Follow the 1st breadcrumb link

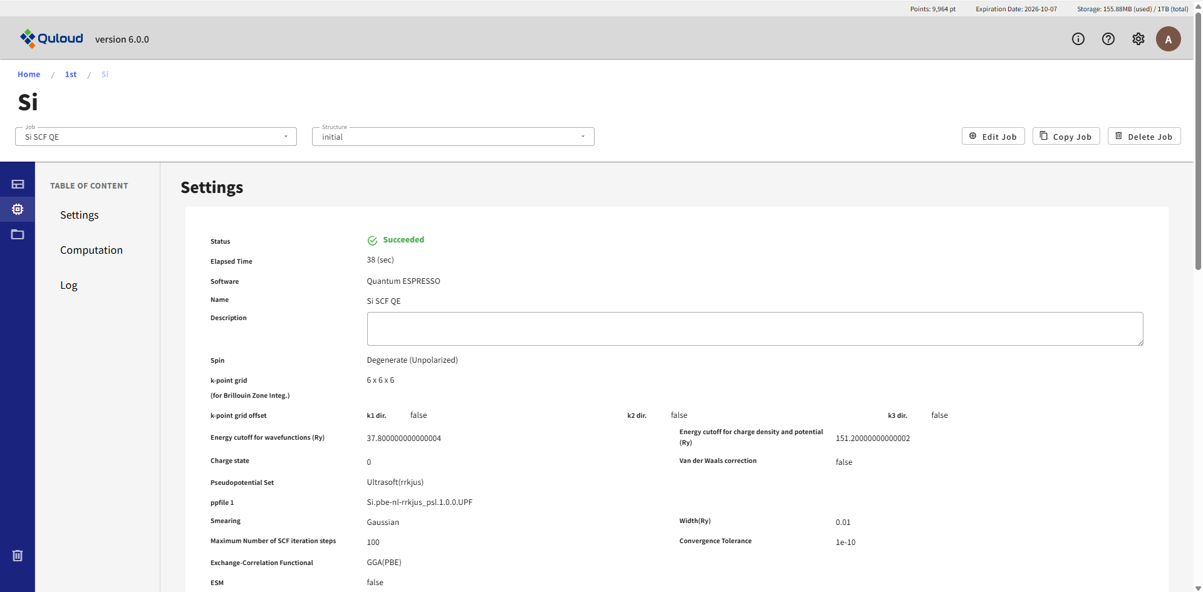pyautogui.click(x=71, y=75)
